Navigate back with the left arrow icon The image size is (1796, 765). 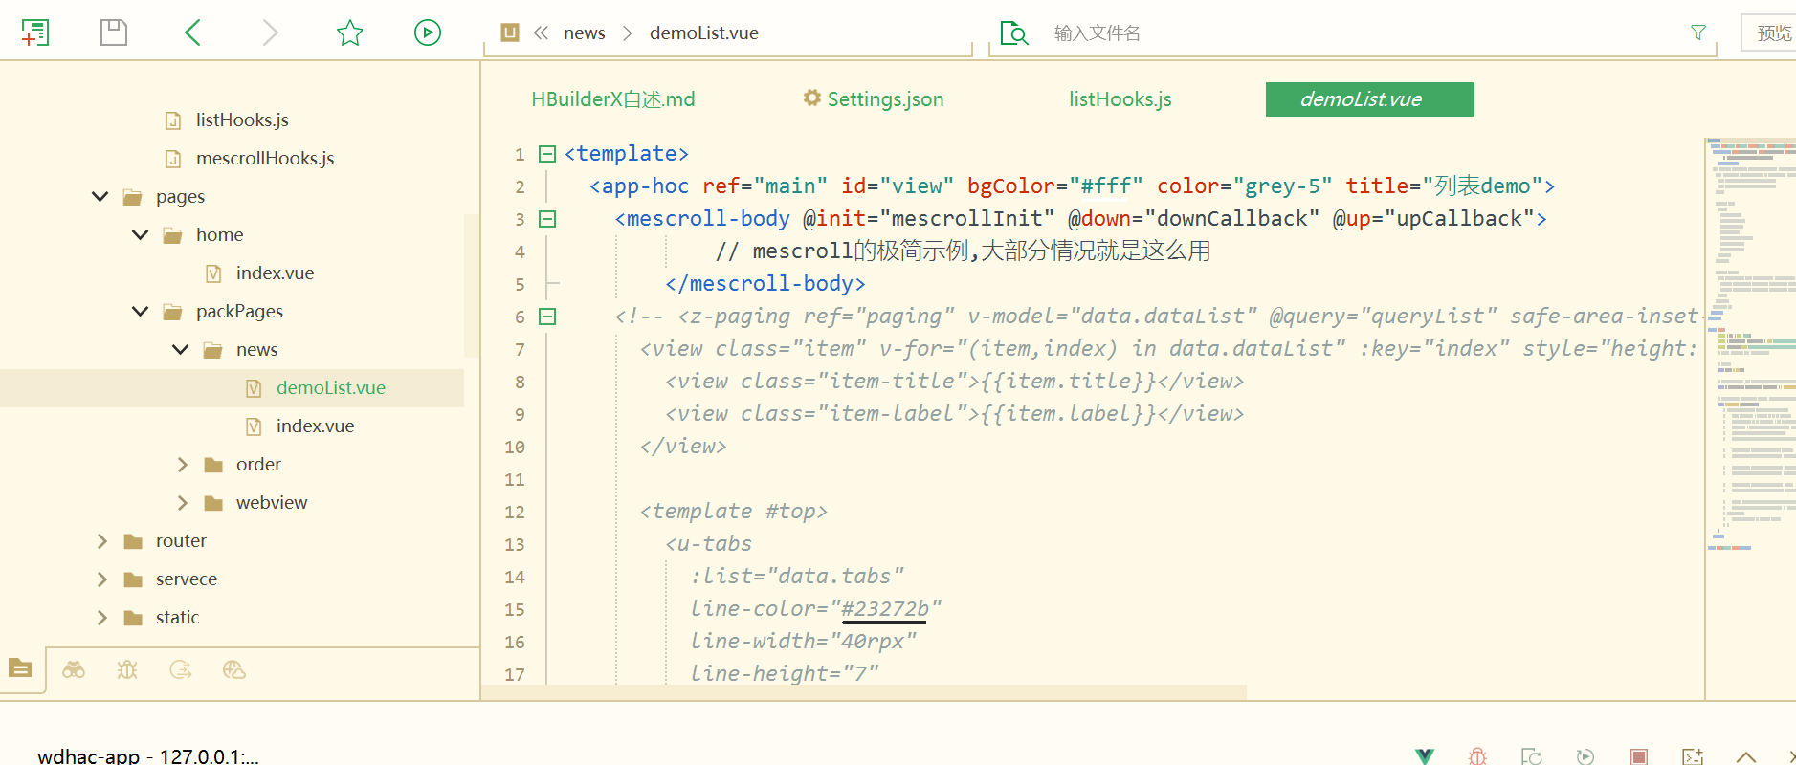[x=192, y=33]
